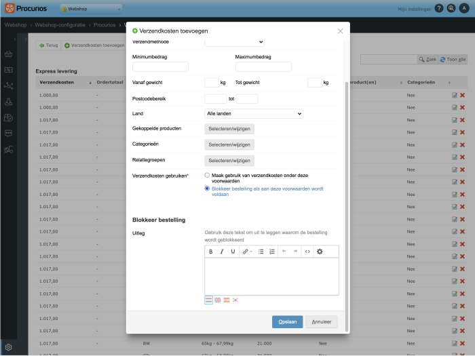475x356 pixels.
Task: Click Selecteren/wijzigen for Gekoppelde producten
Action: click(x=229, y=129)
